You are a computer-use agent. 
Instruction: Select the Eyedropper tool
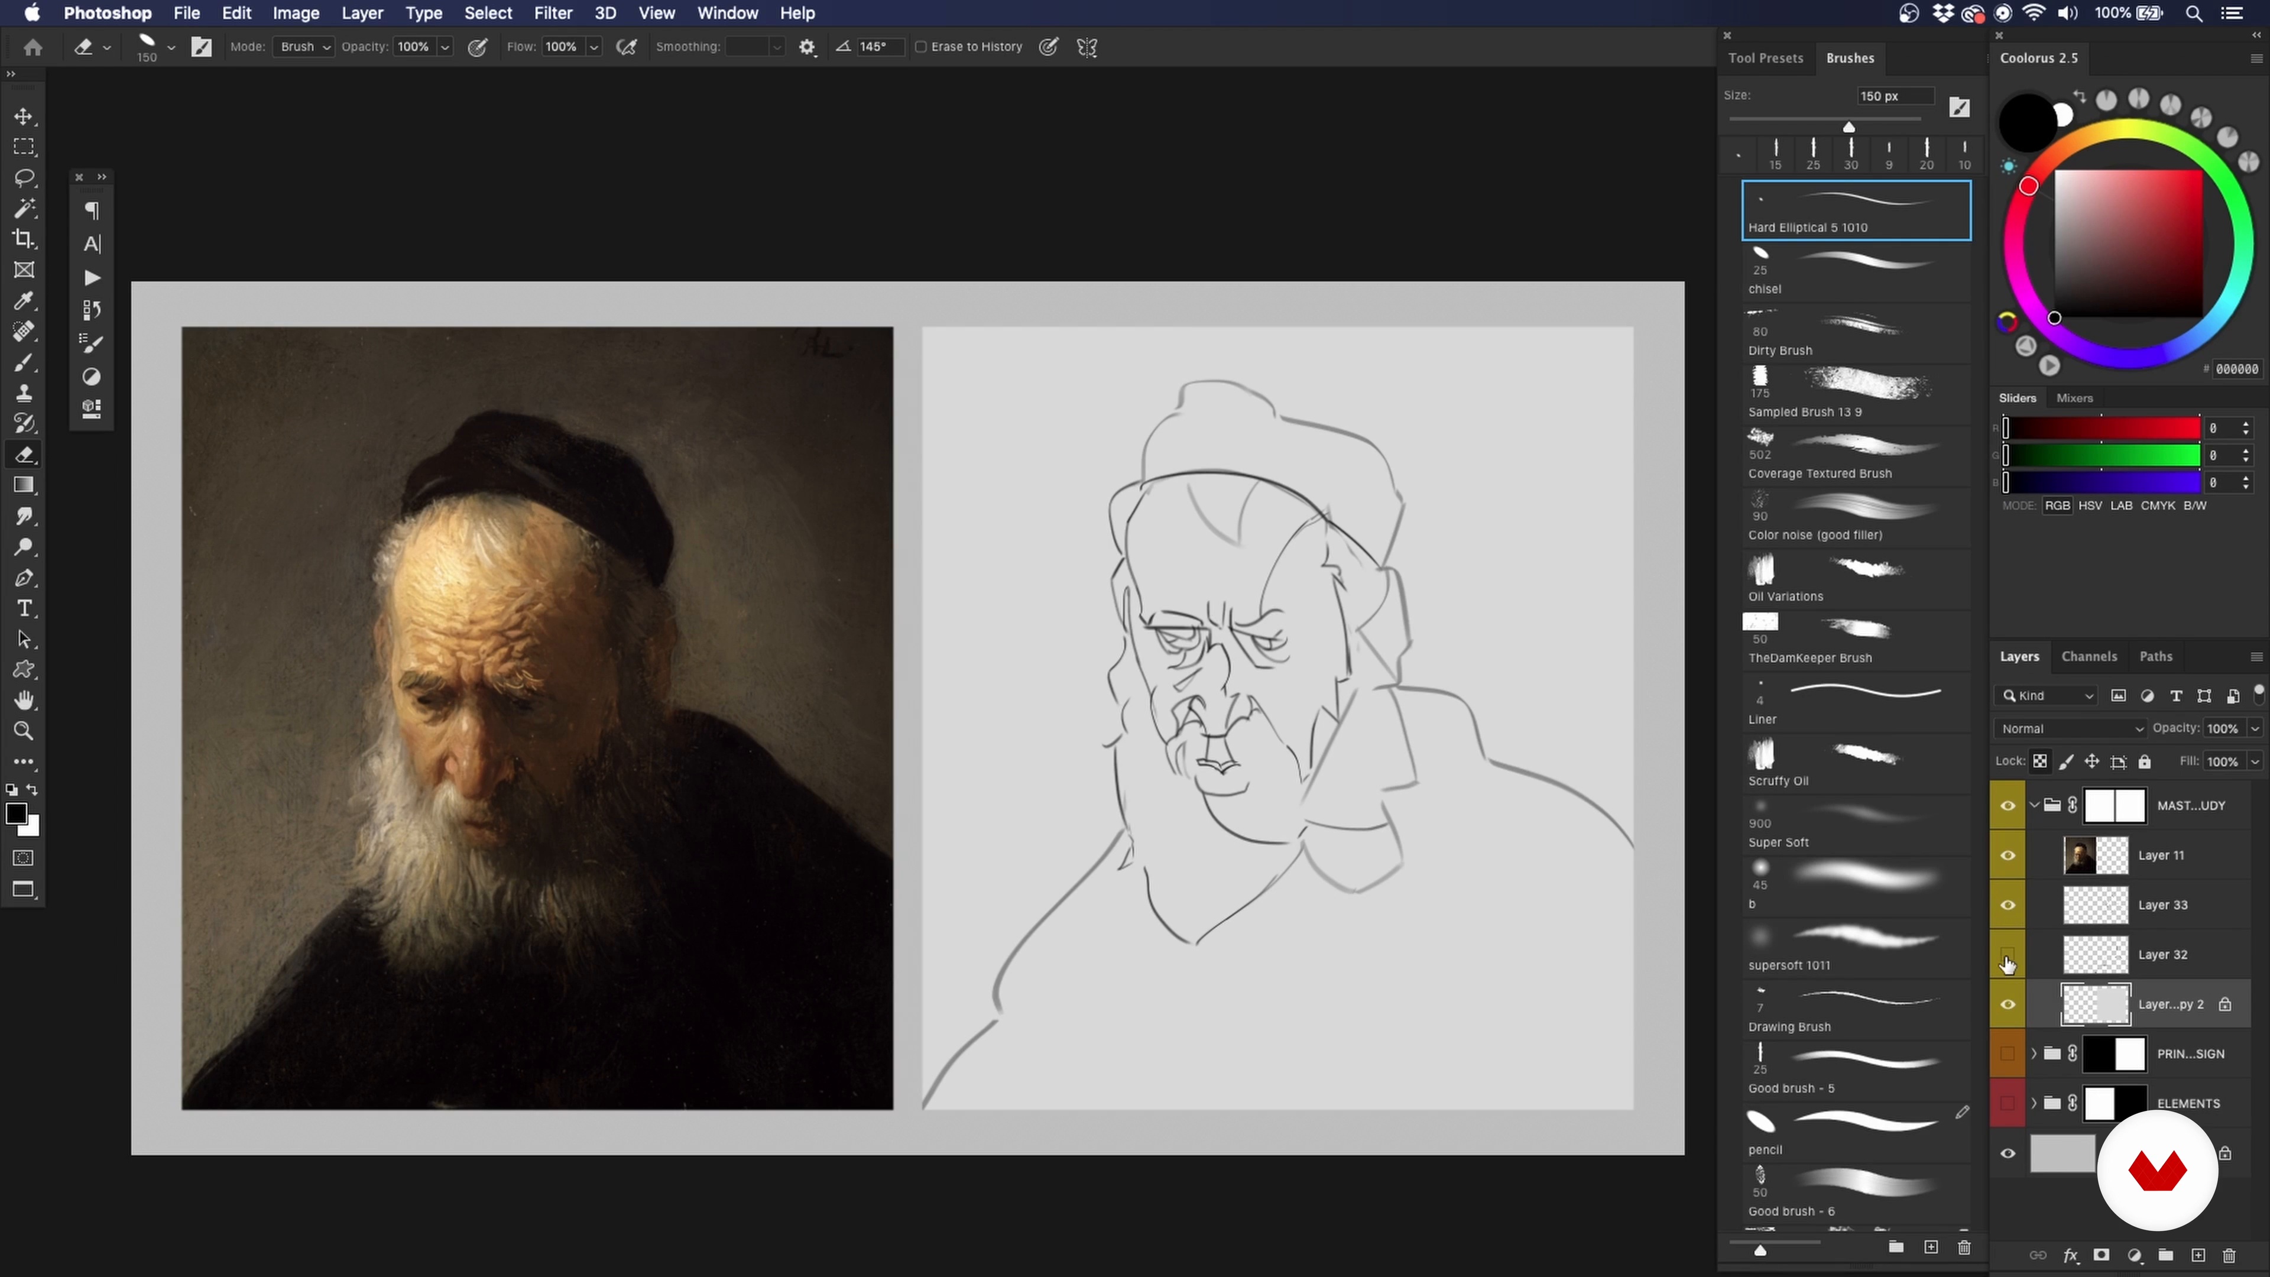click(24, 302)
